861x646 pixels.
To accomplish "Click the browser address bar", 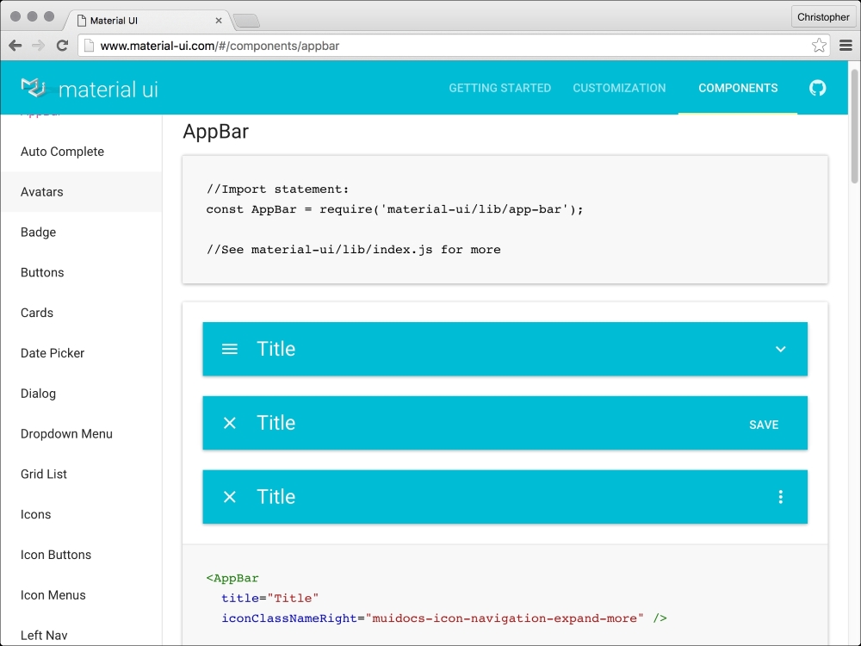I will click(453, 46).
